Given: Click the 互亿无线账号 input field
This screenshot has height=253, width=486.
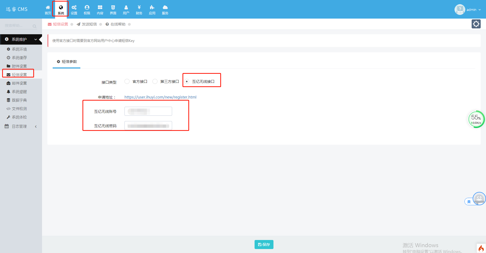Looking at the screenshot, I should coord(148,111).
